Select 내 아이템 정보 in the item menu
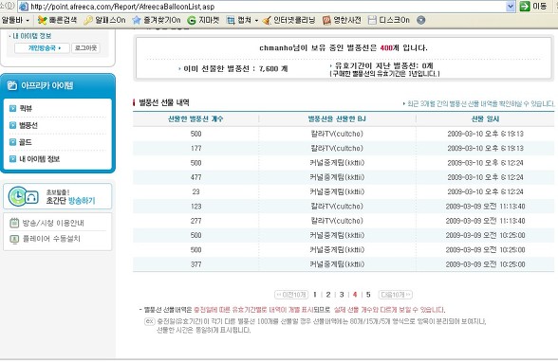Image resolution: width=558 pixels, height=362 pixels. coord(40,159)
